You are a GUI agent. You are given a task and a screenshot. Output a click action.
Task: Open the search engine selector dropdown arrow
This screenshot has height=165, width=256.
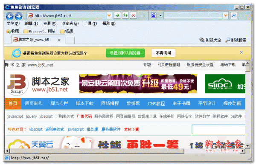(x=160, y=16)
